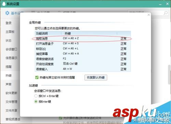This screenshot has height=124, width=171.
Task: Select 音视频通话 in the left sidebar
Action: [x=13, y=119]
